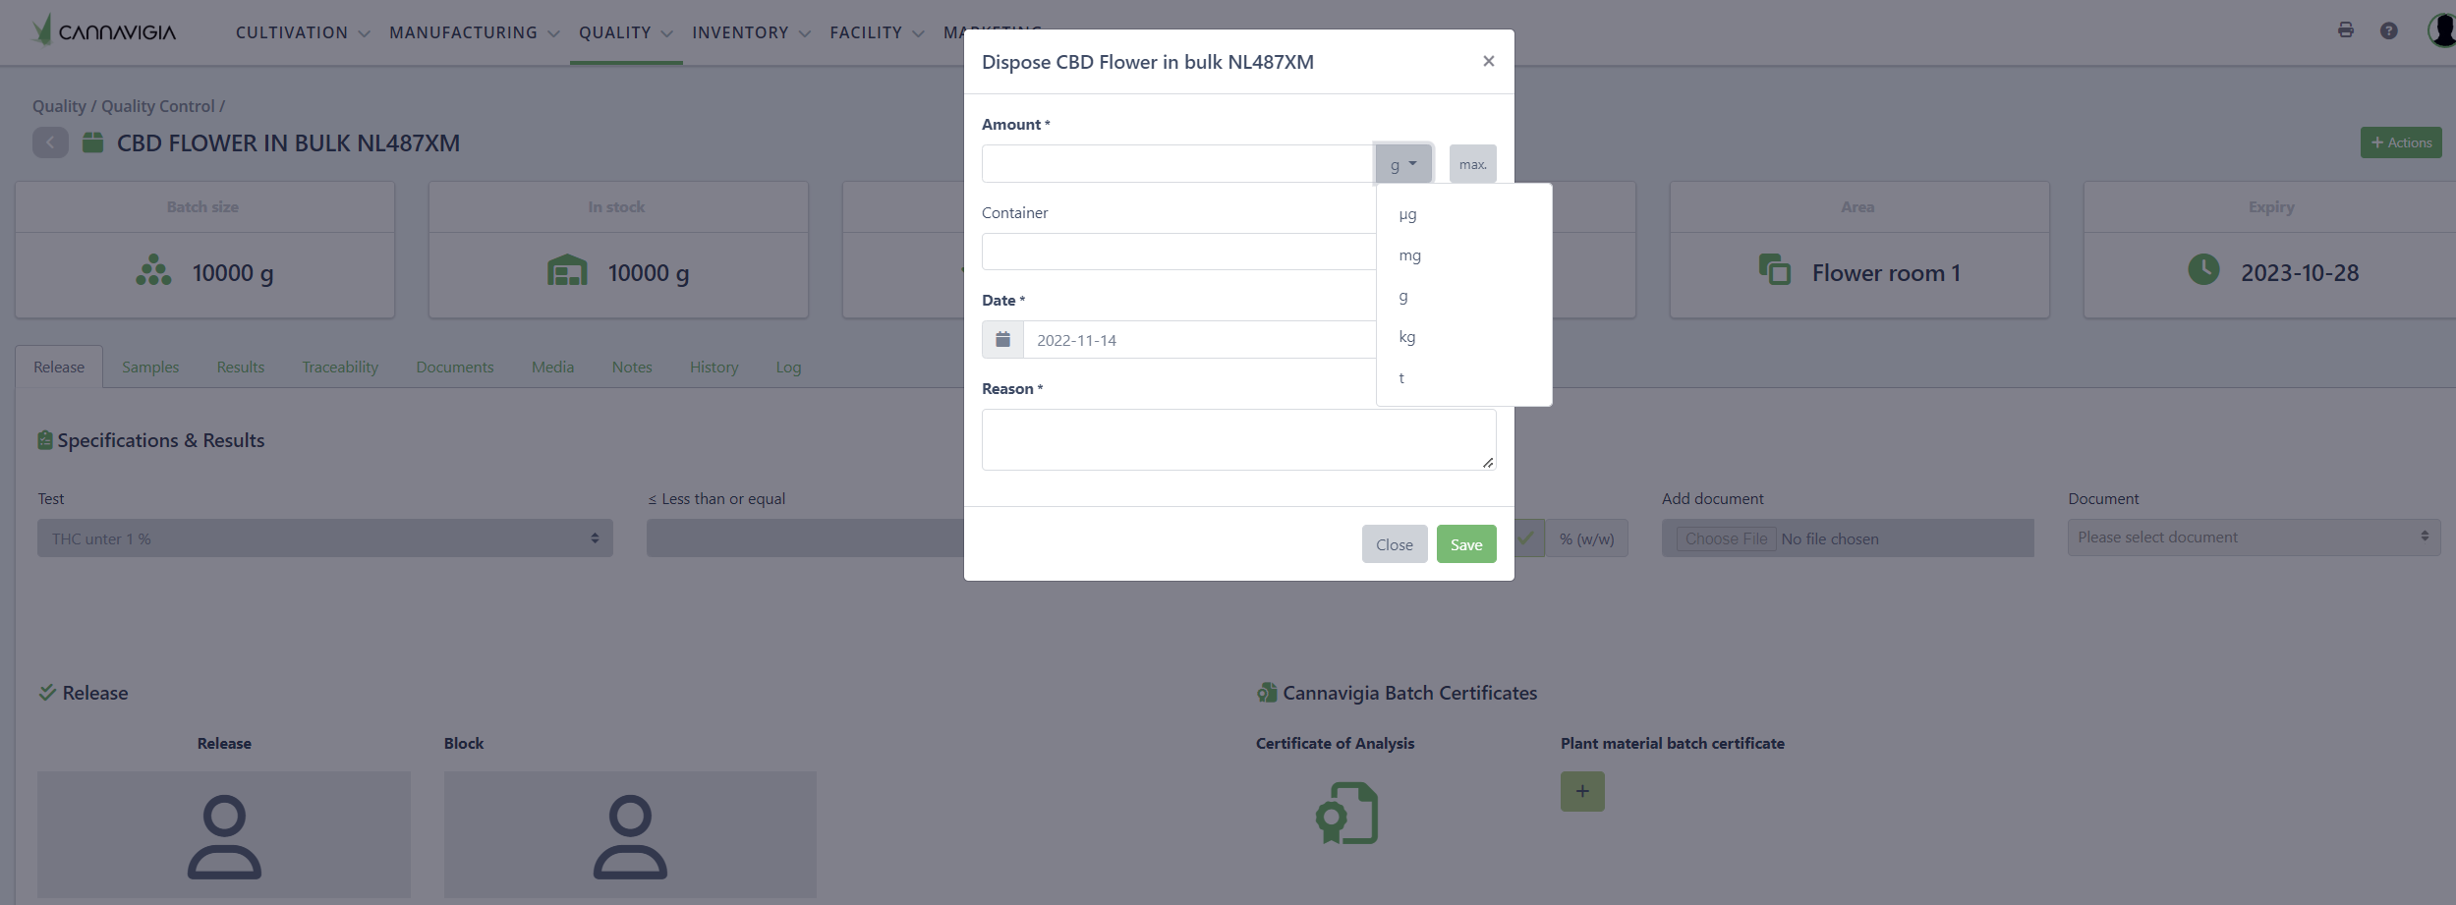2456x905 pixels.
Task: Click the print icon in the top bar
Action: coord(2345,30)
